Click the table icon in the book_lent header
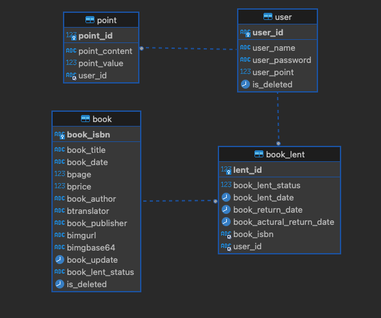 pyautogui.click(x=259, y=154)
